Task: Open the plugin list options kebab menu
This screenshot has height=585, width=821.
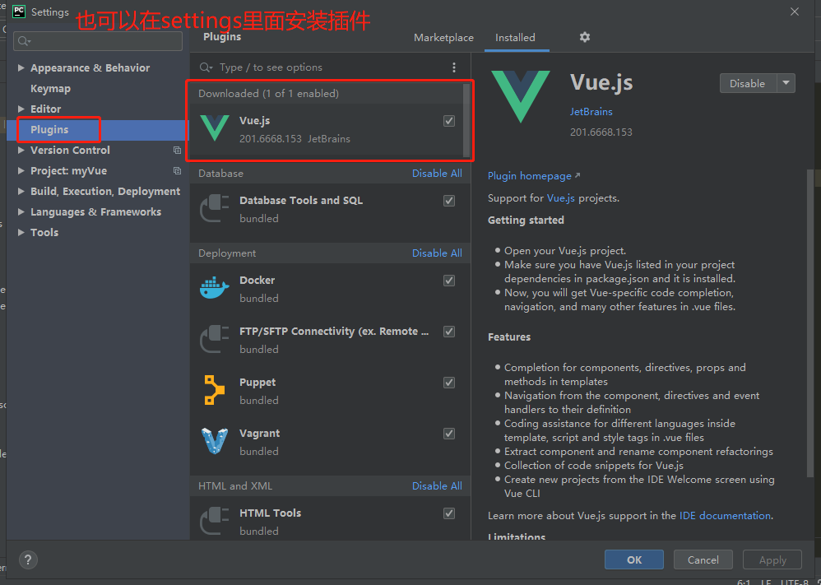Action: [x=454, y=67]
